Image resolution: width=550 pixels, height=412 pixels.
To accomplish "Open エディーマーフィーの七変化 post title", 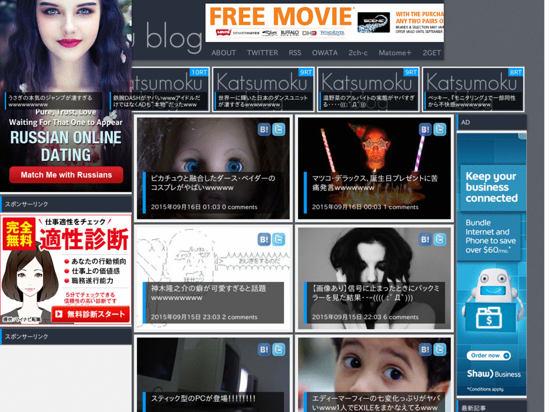I will pyautogui.click(x=375, y=403).
